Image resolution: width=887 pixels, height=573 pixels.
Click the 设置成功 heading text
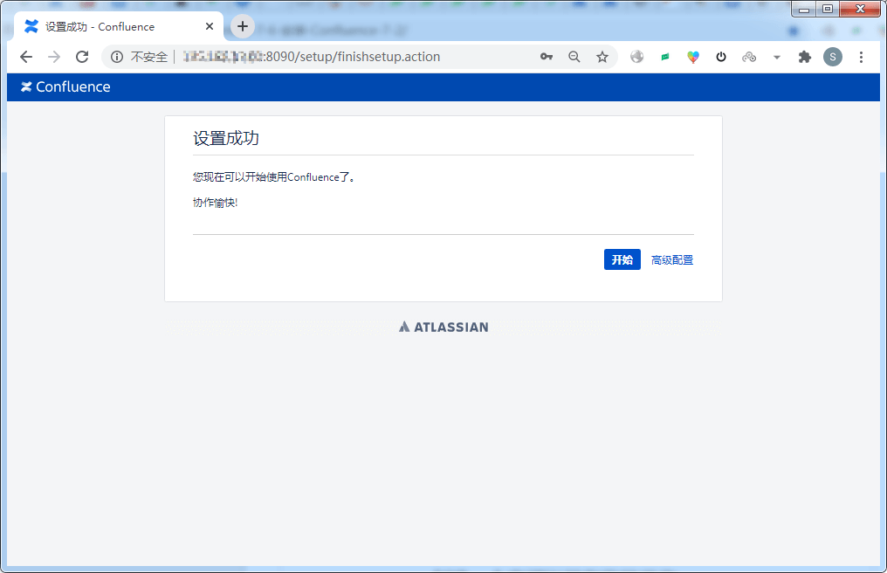pos(226,138)
